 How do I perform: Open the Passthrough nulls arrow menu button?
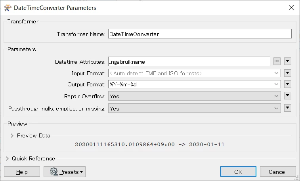(x=288, y=108)
